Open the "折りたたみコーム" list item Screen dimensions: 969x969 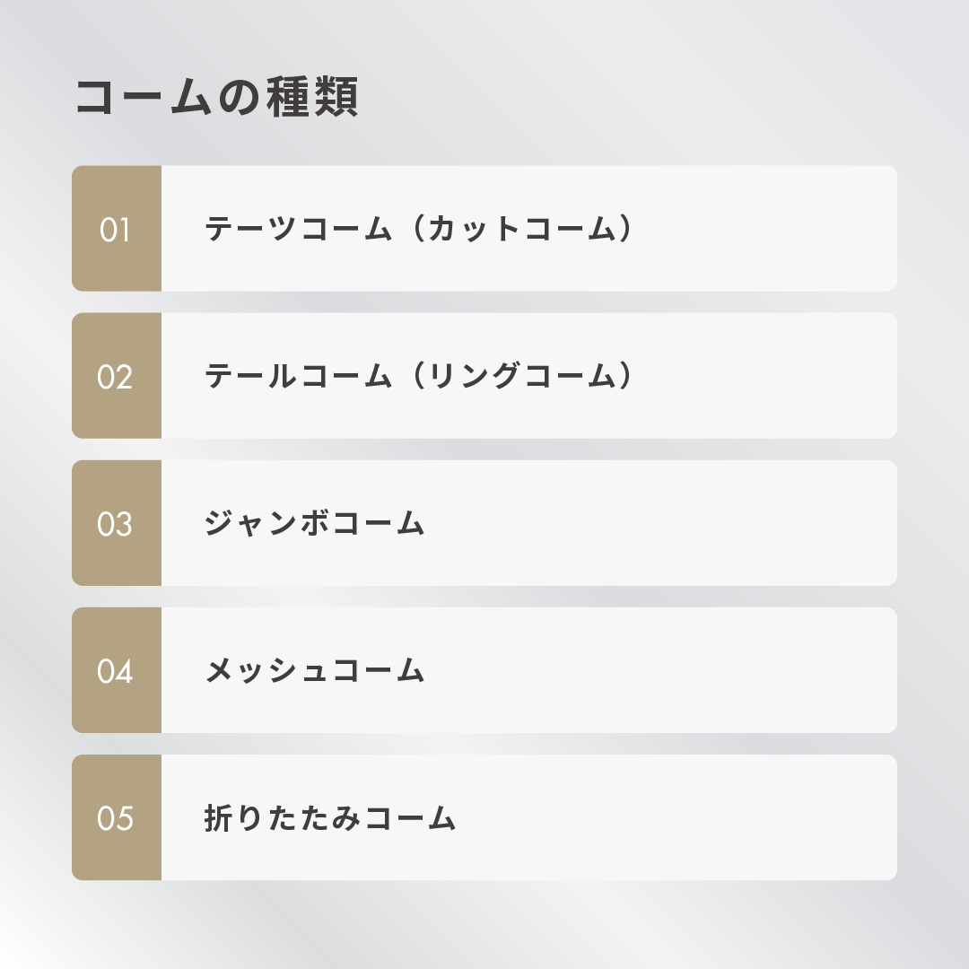tap(330, 818)
